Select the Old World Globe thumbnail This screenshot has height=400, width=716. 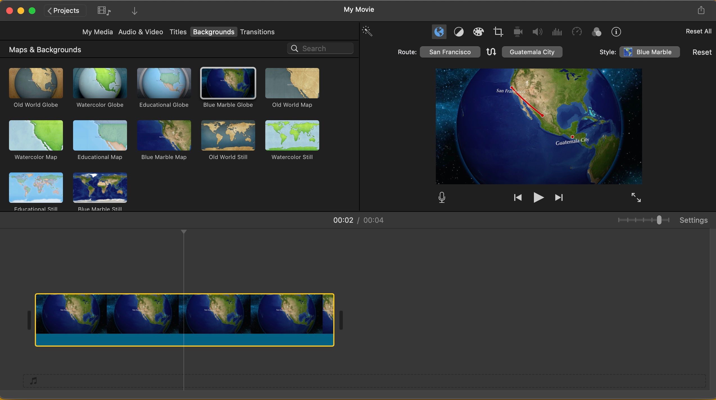36,83
